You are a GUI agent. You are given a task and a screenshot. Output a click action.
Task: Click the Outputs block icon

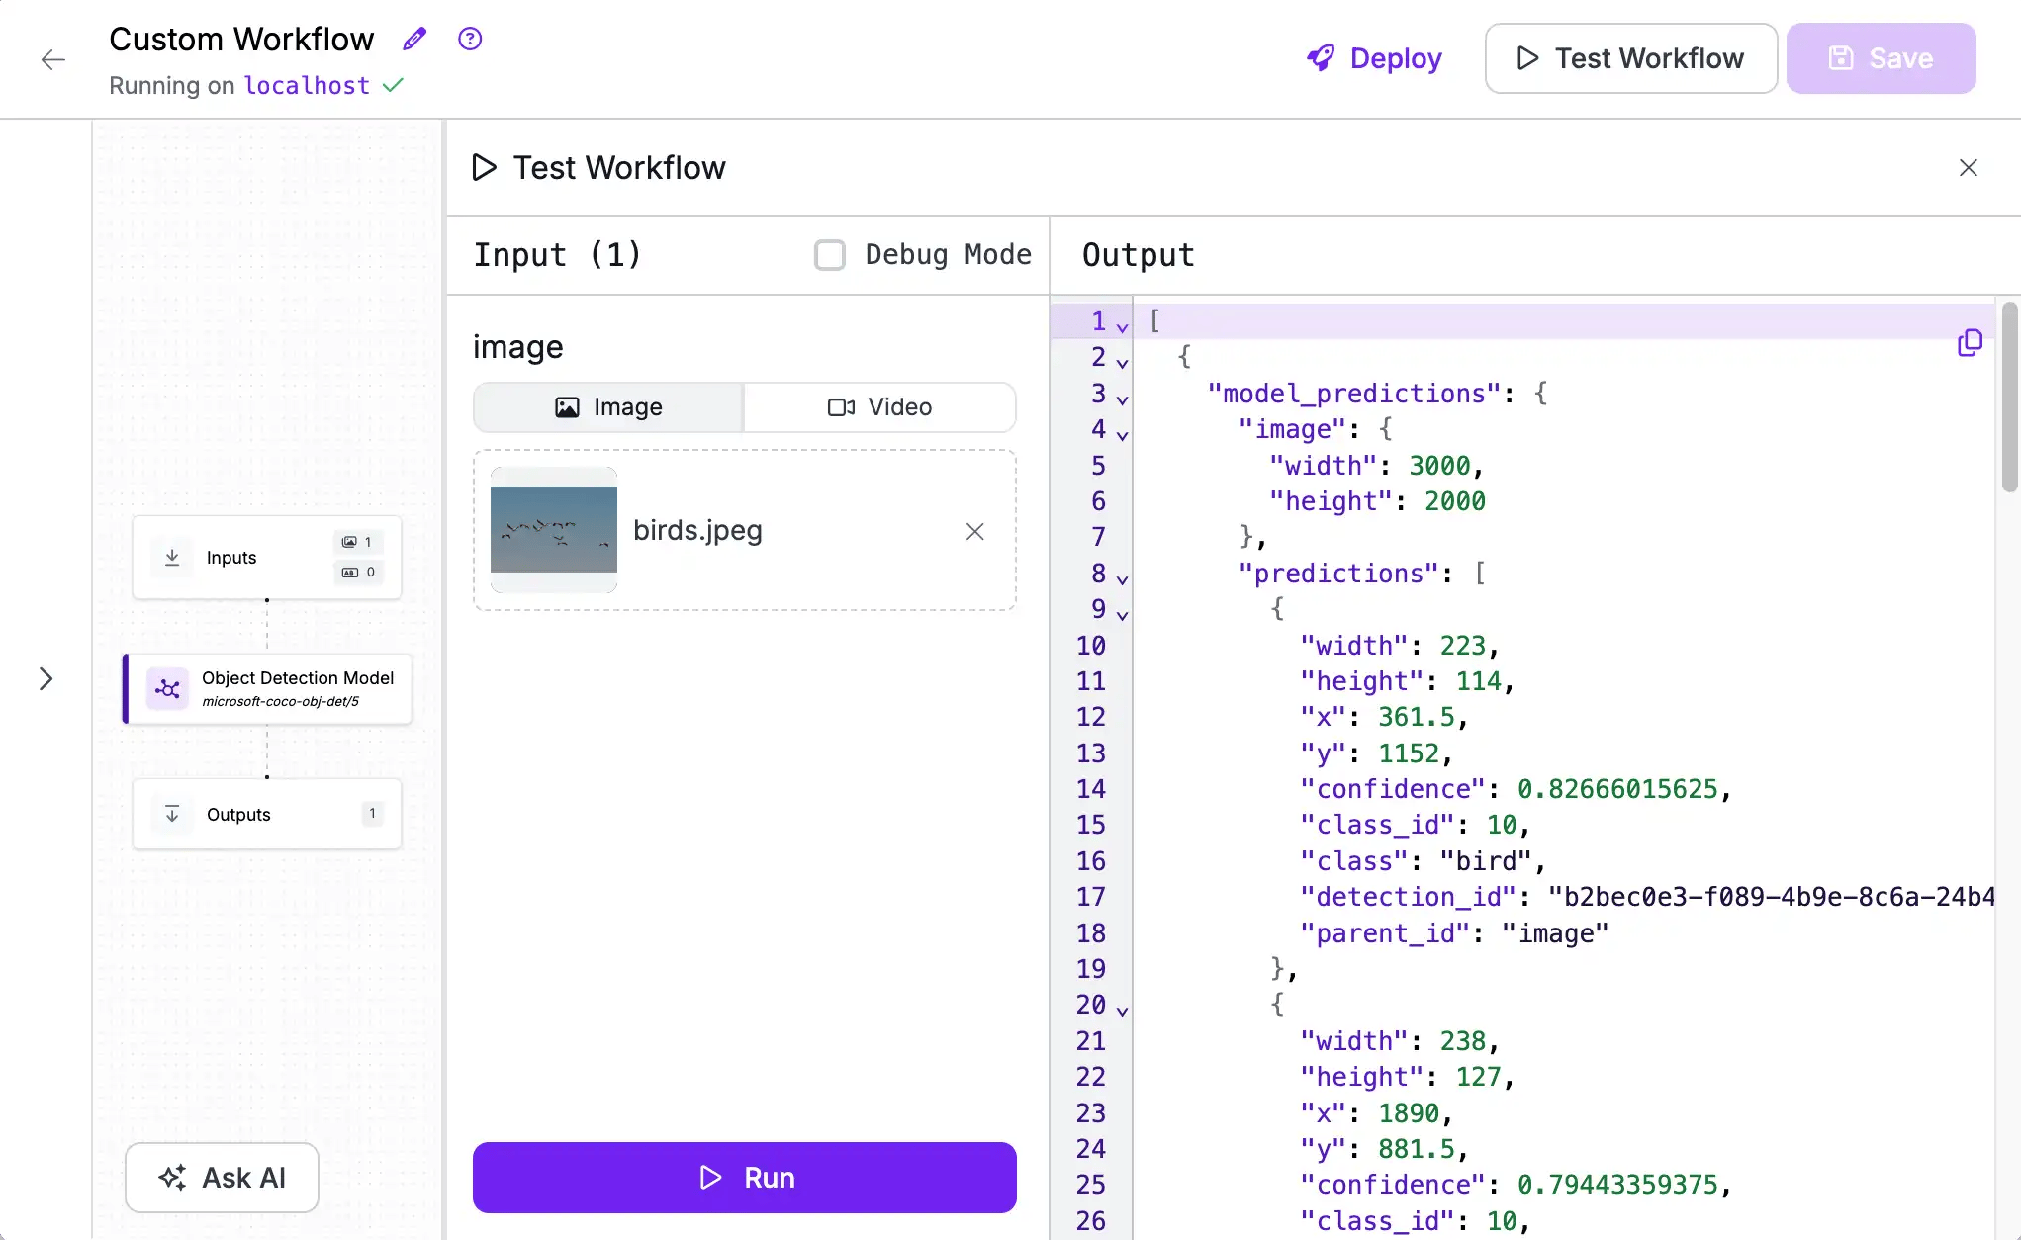click(x=172, y=814)
